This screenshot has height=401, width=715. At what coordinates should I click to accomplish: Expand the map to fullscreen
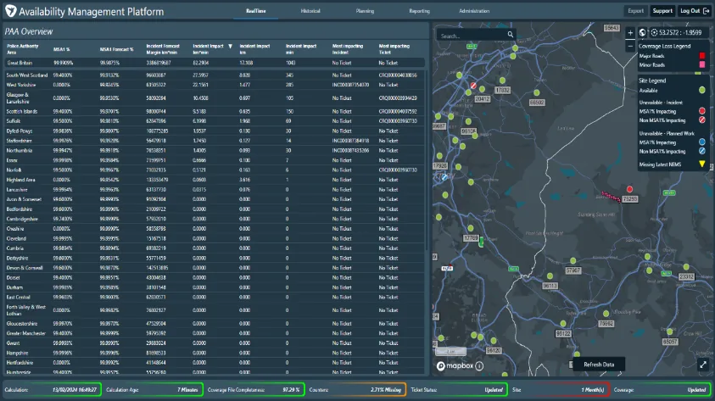point(703,364)
